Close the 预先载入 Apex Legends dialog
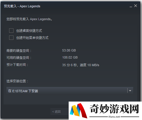 (136, 6)
